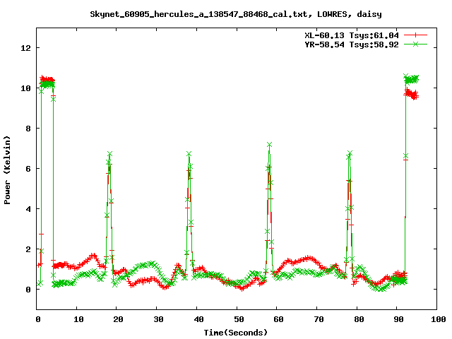This screenshot has height=339, width=452.
Task: Click the green YR legend line sample
Action: (x=415, y=44)
